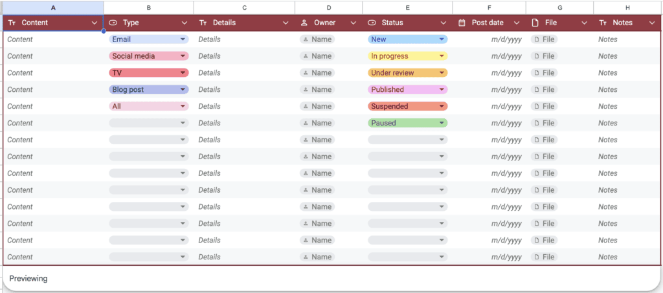Open the Content column header dropdown arrow

pyautogui.click(x=95, y=23)
